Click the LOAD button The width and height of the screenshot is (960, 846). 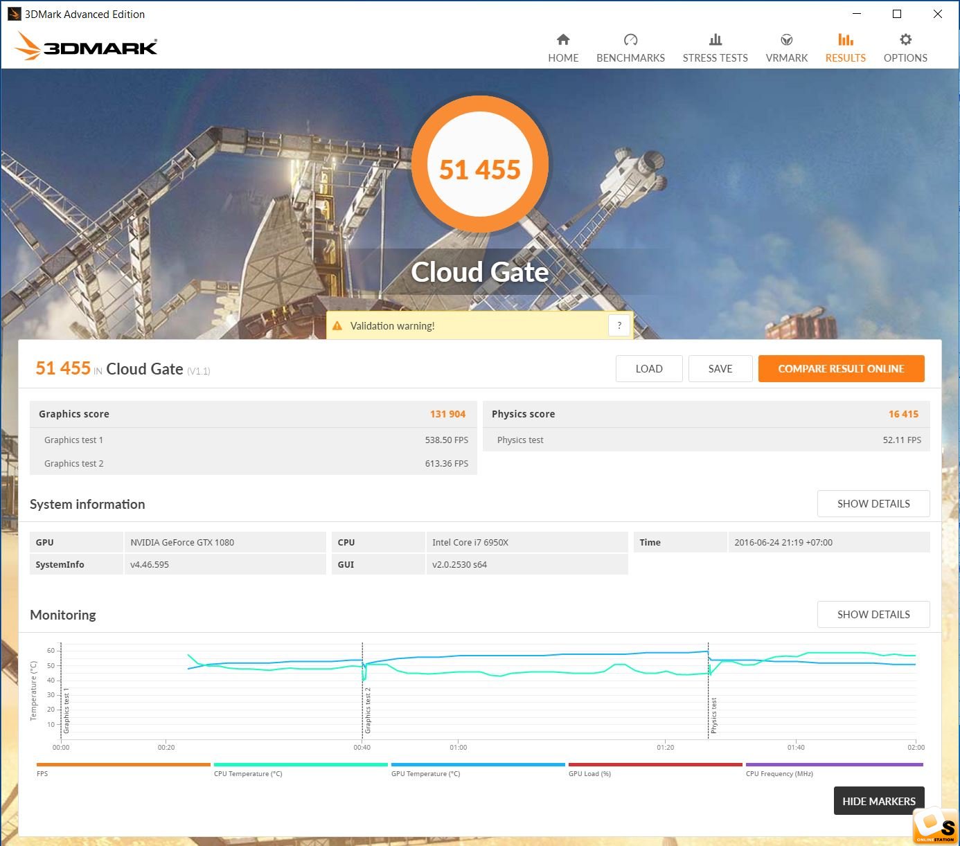point(649,369)
